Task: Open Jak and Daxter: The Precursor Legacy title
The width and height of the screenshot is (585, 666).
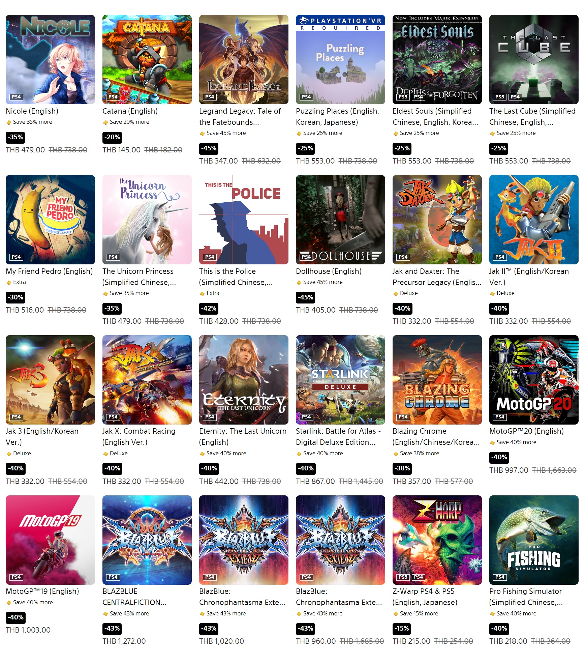Action: (437, 277)
